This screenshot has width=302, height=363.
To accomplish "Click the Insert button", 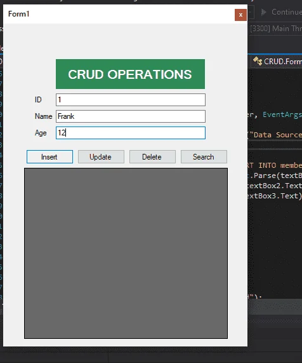I will [x=49, y=157].
